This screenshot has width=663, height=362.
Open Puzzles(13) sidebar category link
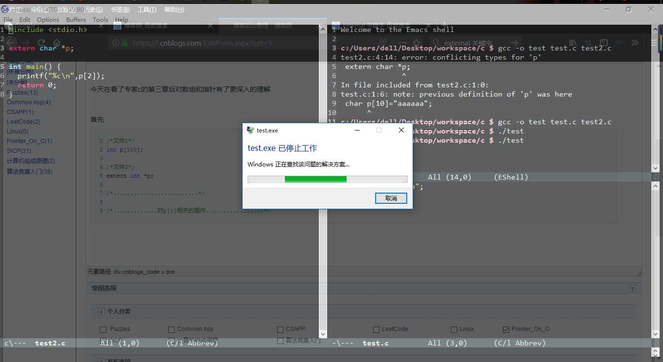click(22, 92)
